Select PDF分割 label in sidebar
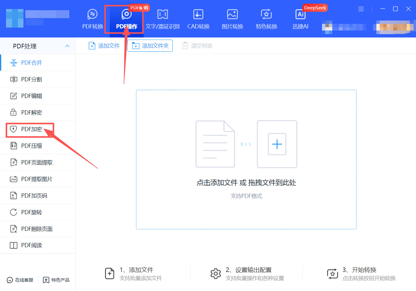This screenshot has height=291, width=416. [31, 79]
